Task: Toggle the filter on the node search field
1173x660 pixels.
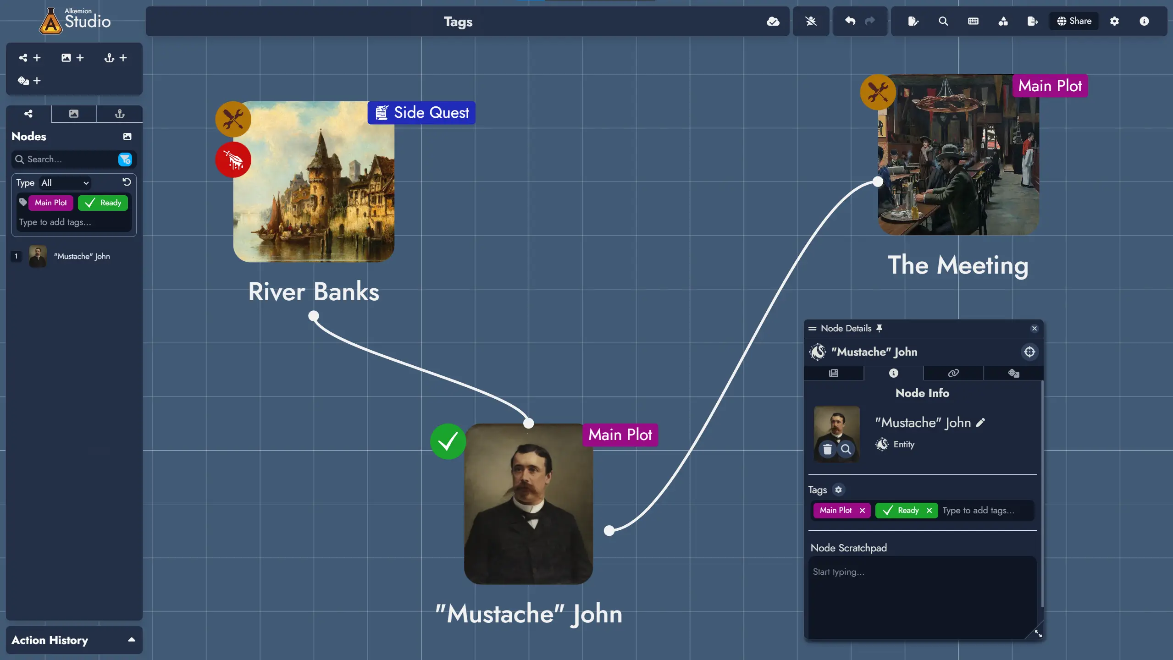Action: point(125,159)
